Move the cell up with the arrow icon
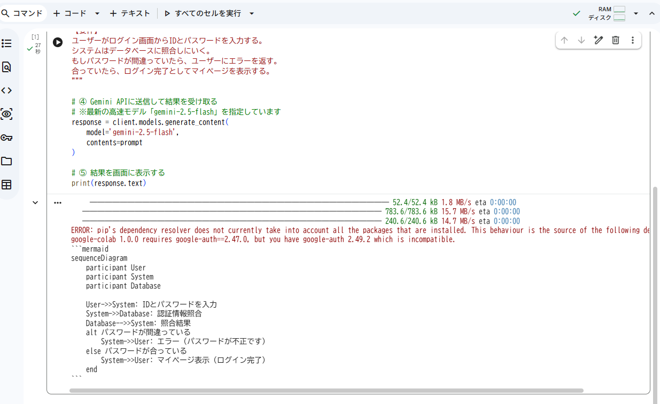Image resolution: width=660 pixels, height=404 pixels. (564, 40)
